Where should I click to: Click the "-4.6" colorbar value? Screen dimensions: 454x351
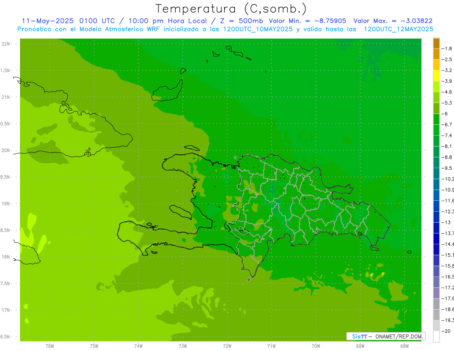pyautogui.click(x=447, y=92)
